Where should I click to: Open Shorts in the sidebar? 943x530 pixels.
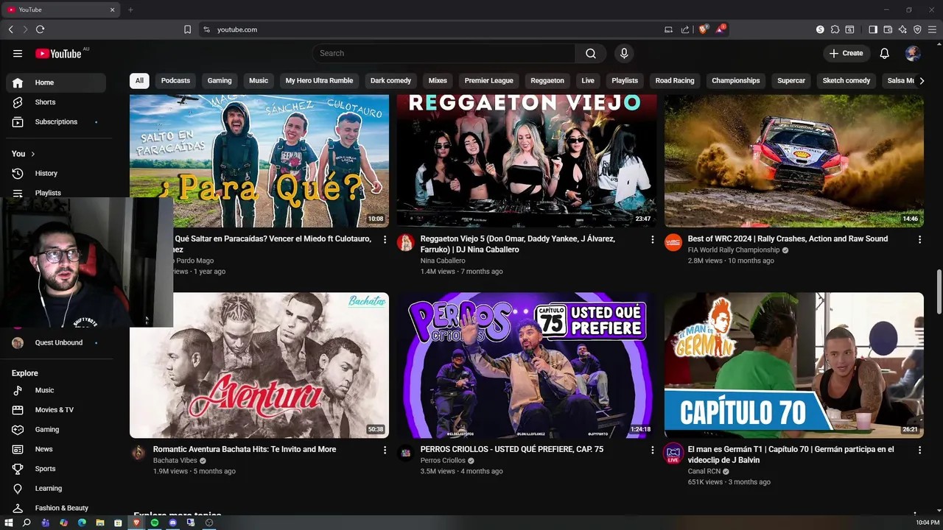(56, 102)
